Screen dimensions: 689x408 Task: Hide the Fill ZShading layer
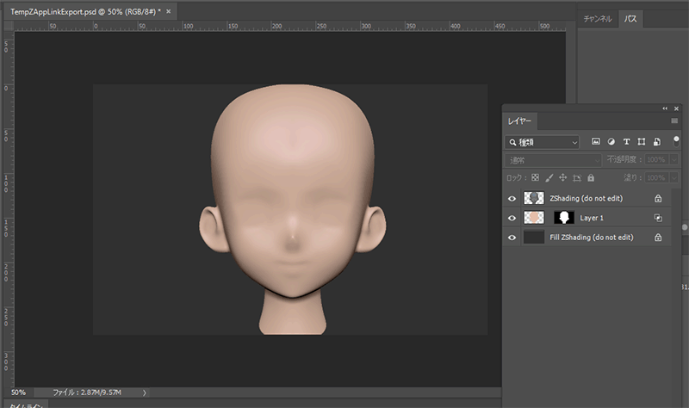[x=512, y=237]
